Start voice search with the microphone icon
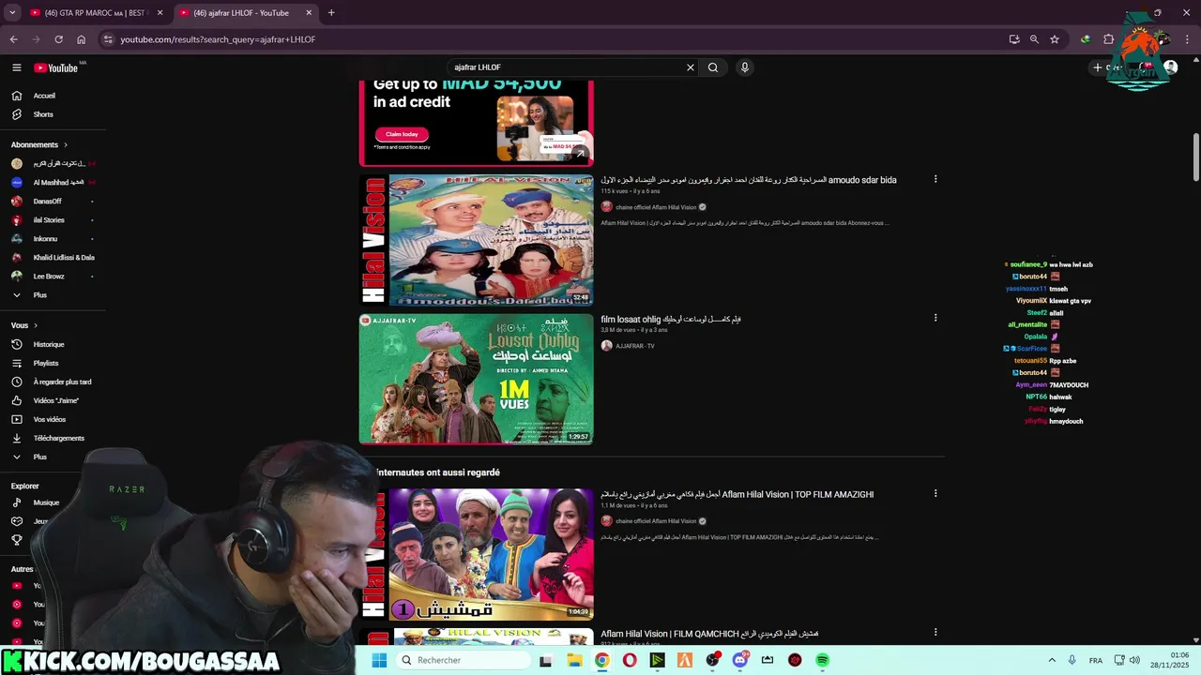The image size is (1201, 675). click(745, 67)
